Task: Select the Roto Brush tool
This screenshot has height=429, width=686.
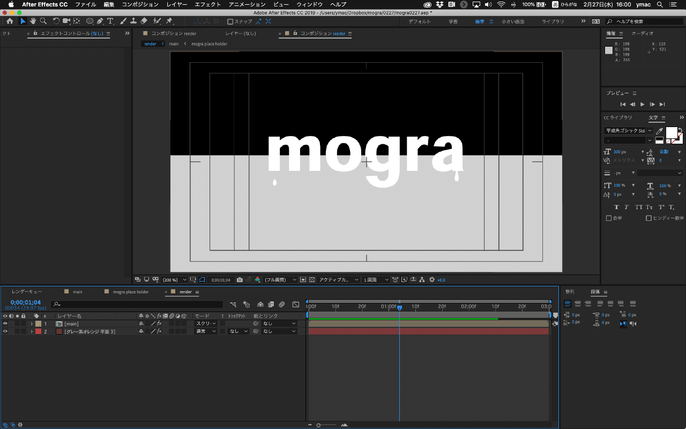Action: (157, 21)
